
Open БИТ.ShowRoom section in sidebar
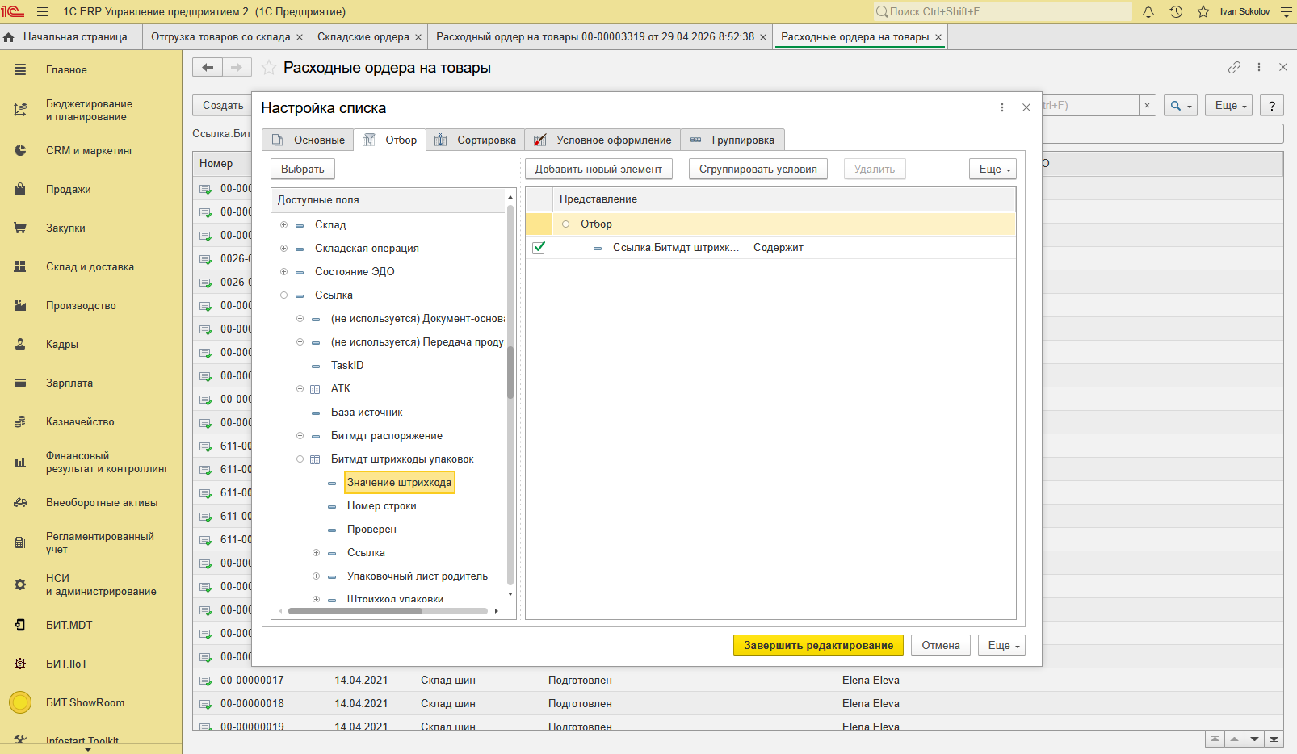[90, 703]
